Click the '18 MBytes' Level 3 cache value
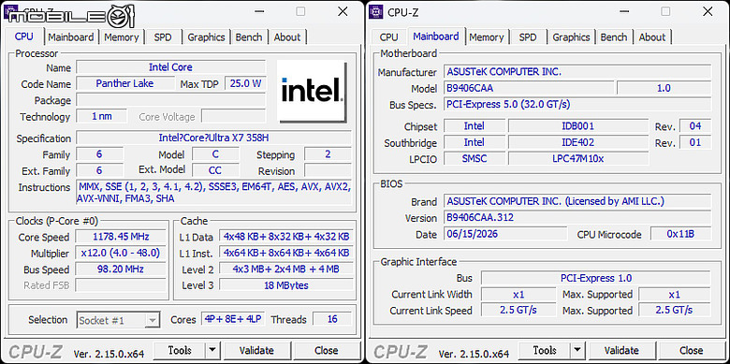Viewport: 730px width, 364px height. [x=285, y=285]
